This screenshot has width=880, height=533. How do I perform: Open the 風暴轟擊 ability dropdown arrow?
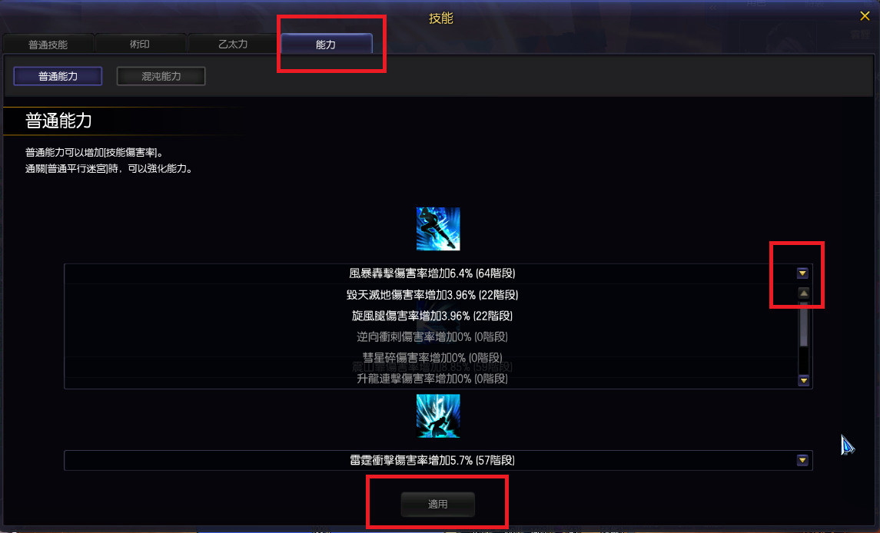tap(802, 273)
